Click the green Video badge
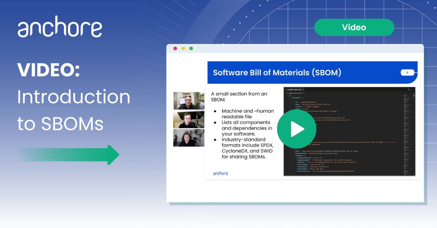437x228 pixels. click(x=354, y=28)
